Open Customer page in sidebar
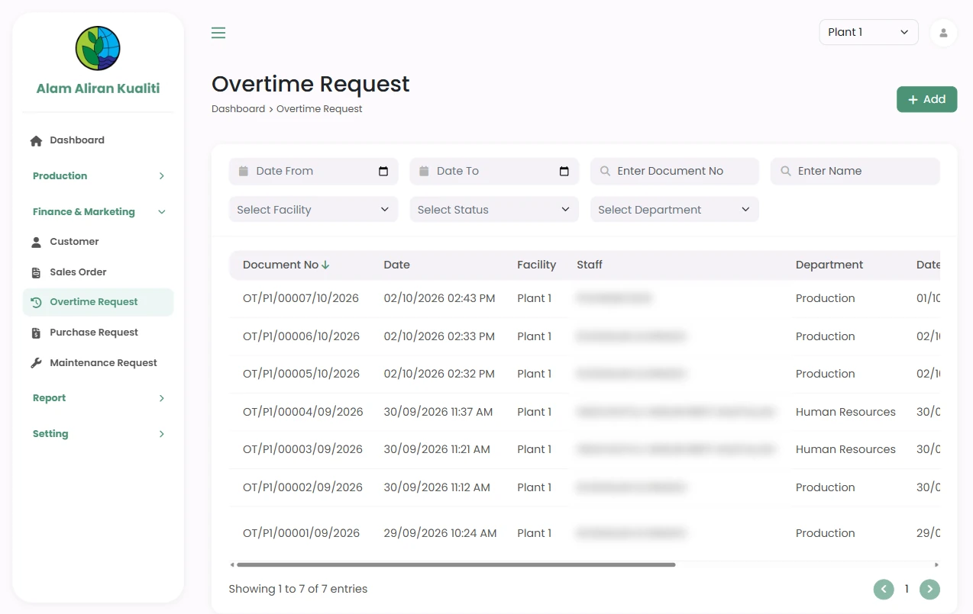Viewport: 973px width, 614px height. [98, 242]
